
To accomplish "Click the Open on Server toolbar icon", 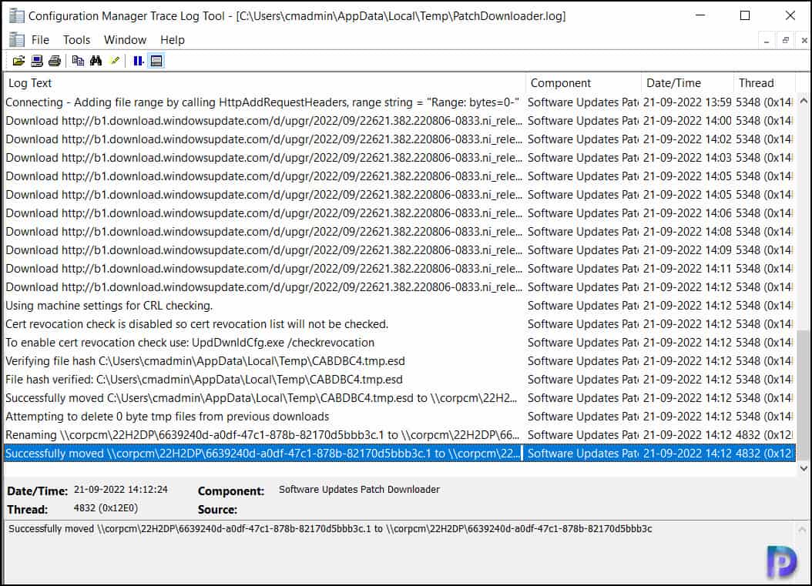I will (37, 61).
